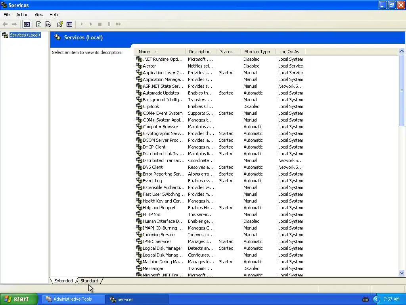Click the Forward arrow toolbar button

(x=15, y=24)
